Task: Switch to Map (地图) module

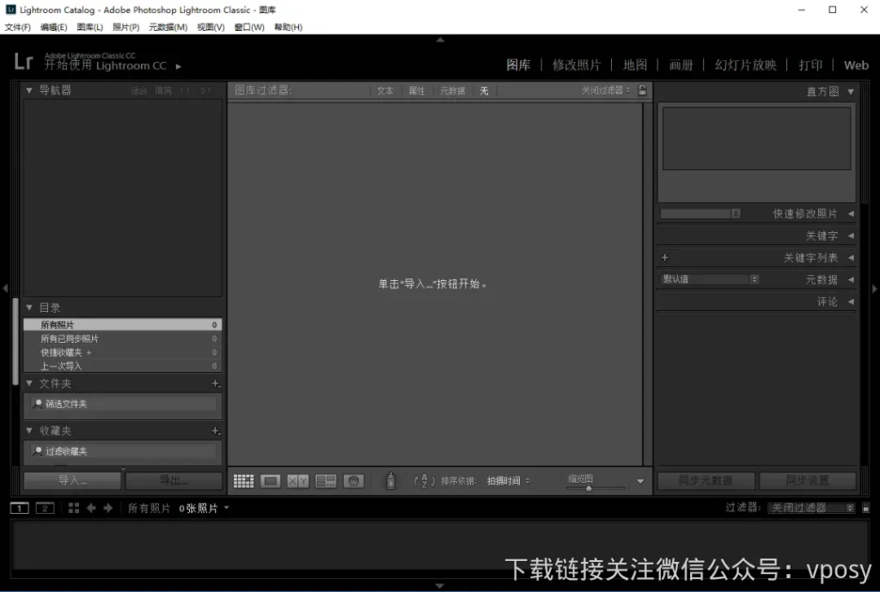Action: coord(635,65)
